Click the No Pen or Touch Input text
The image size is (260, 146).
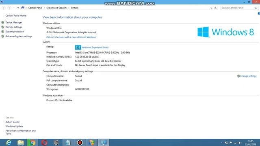100,65
